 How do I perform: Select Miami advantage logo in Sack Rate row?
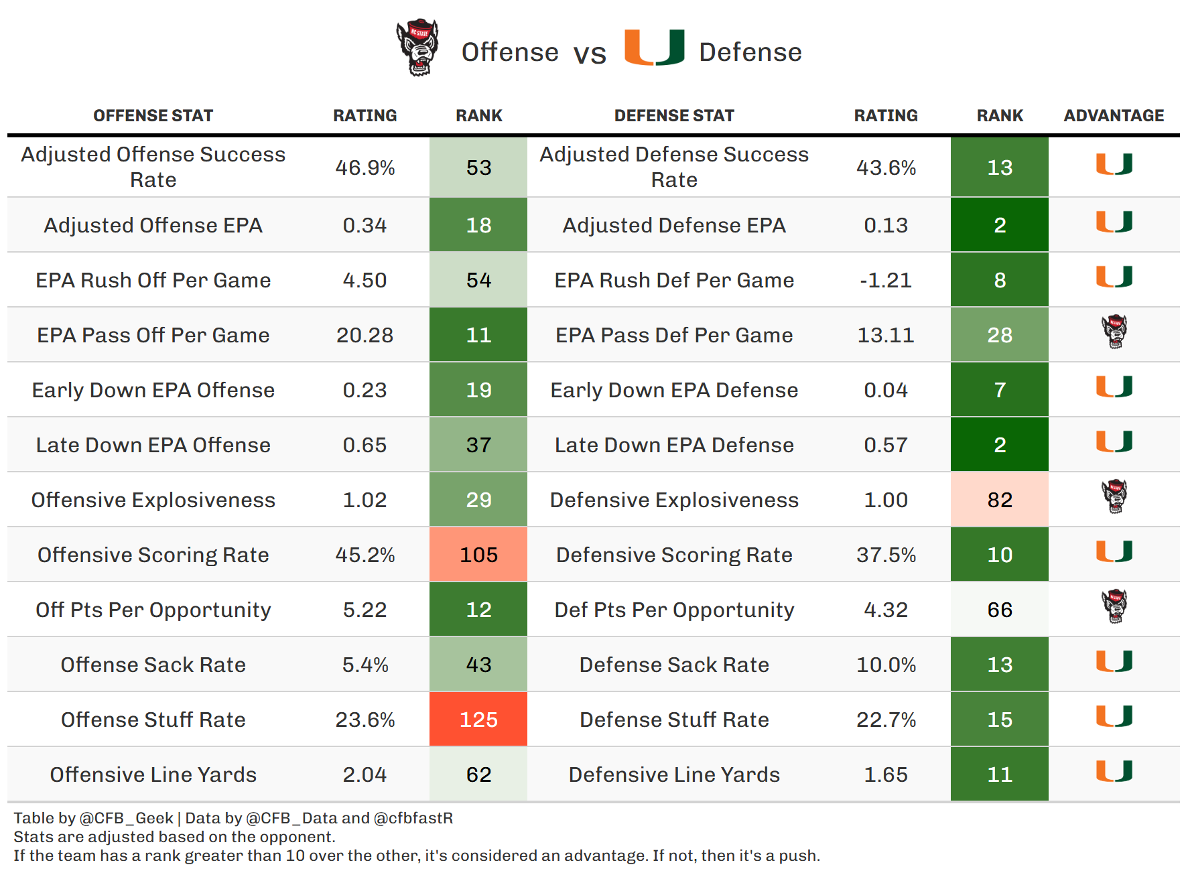[1114, 661]
